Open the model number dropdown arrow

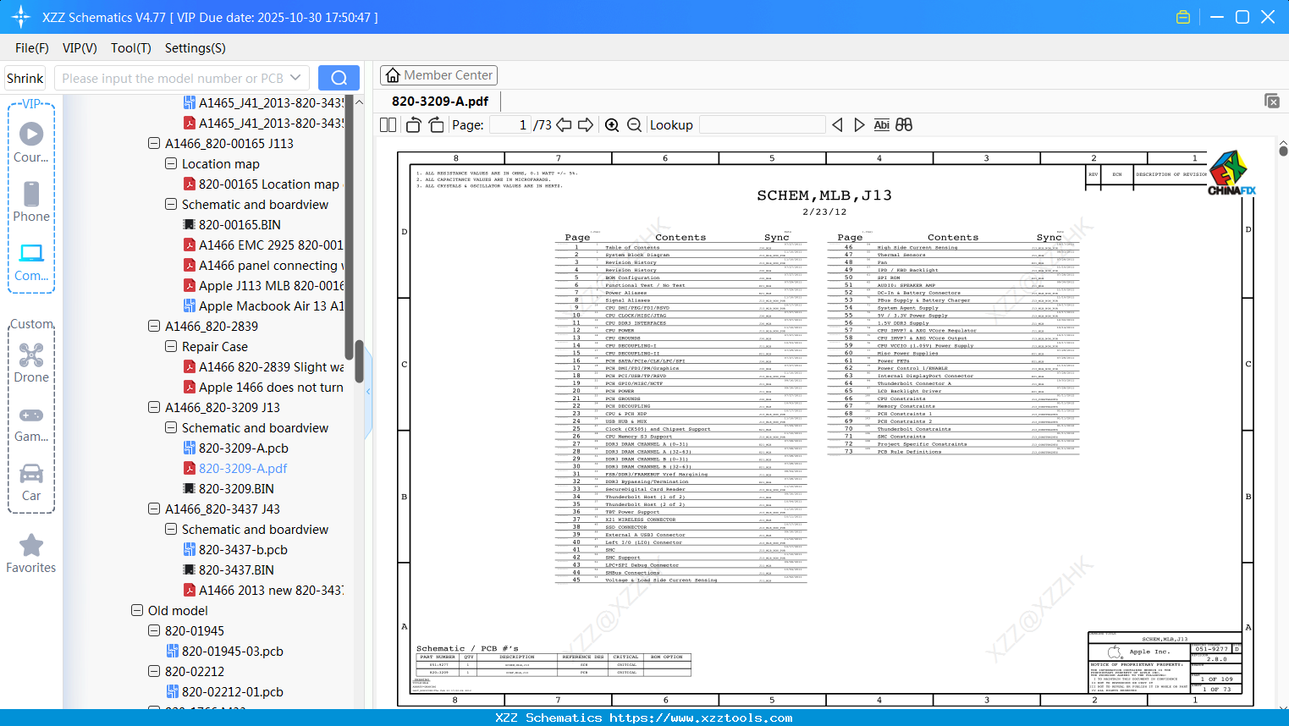(295, 78)
